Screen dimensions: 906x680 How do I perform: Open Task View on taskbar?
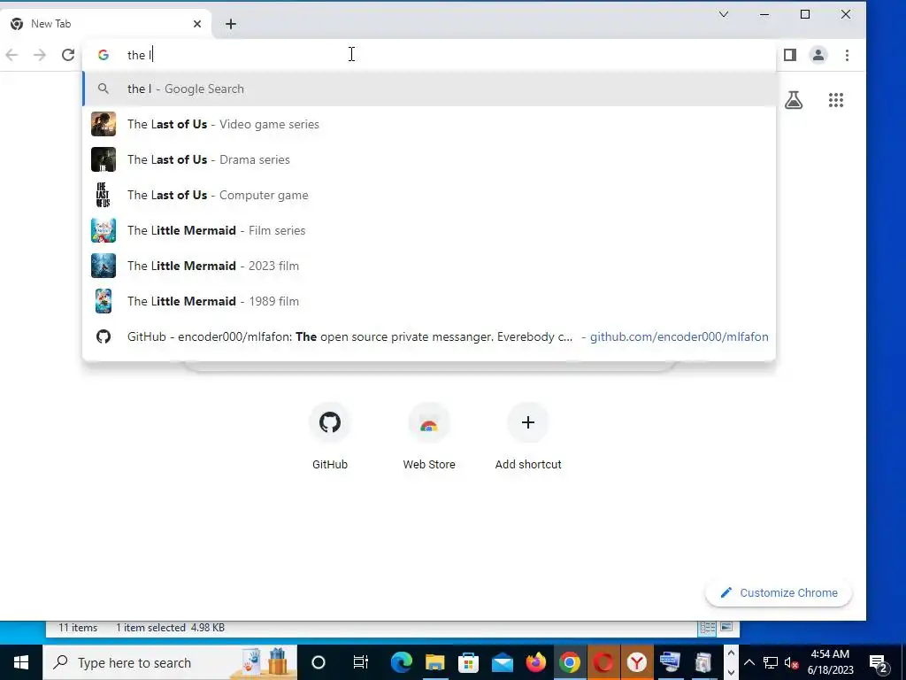click(x=361, y=662)
